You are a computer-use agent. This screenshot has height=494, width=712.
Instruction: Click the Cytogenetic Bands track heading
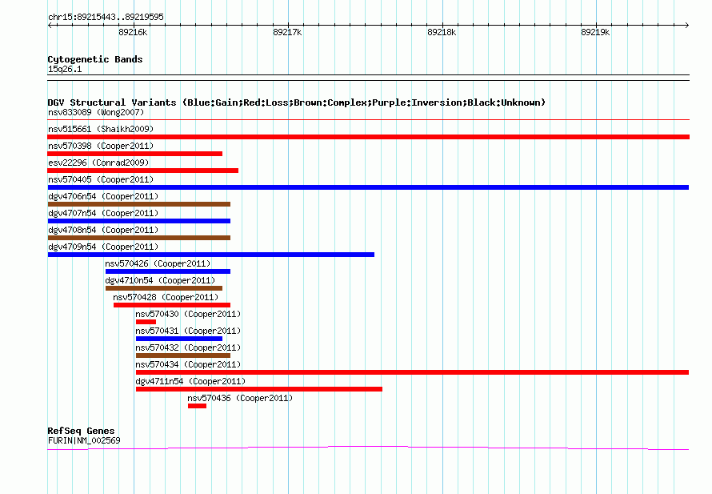[x=95, y=59]
